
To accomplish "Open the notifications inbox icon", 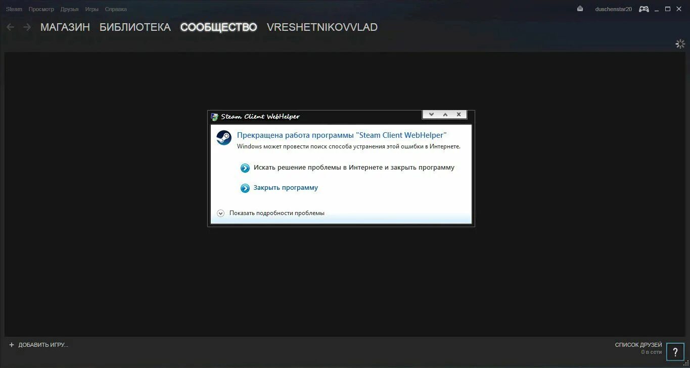I will (580, 9).
